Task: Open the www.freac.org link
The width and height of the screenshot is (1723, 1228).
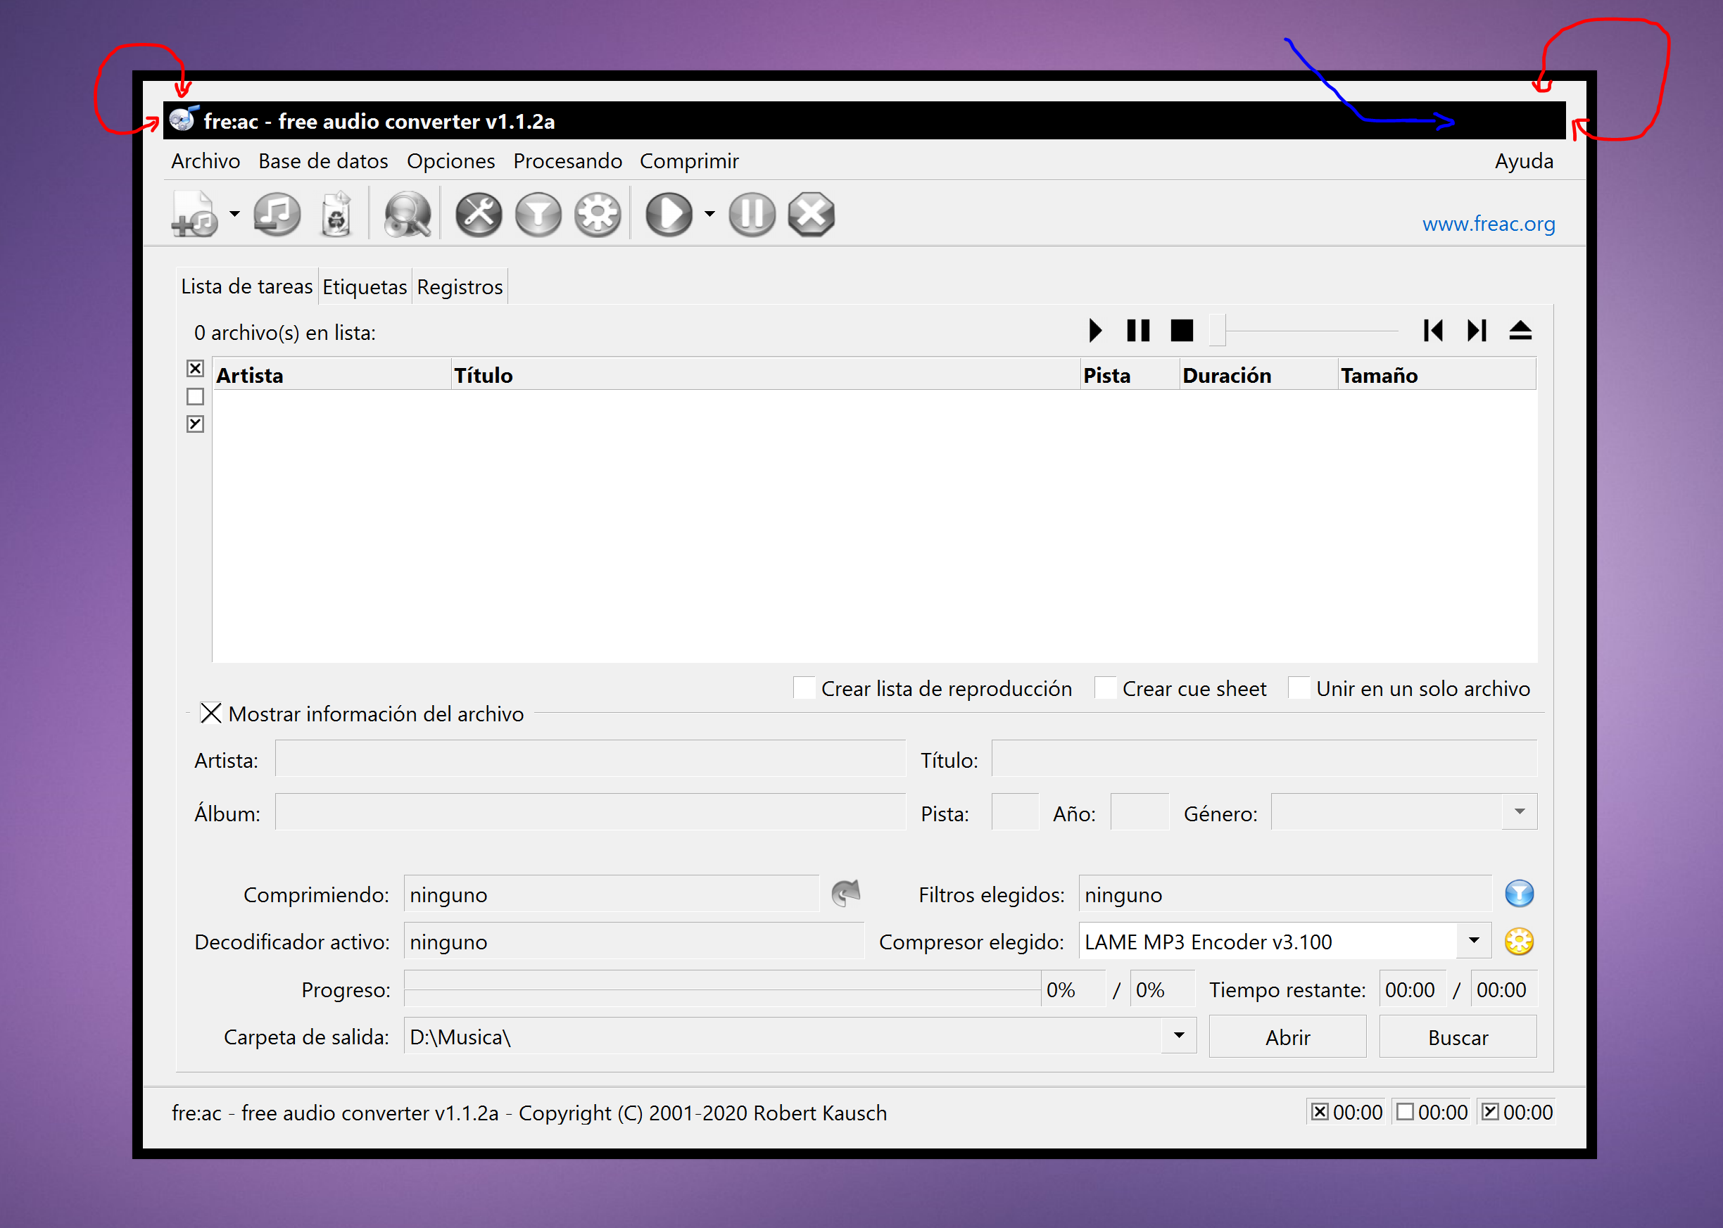Action: pyautogui.click(x=1488, y=224)
